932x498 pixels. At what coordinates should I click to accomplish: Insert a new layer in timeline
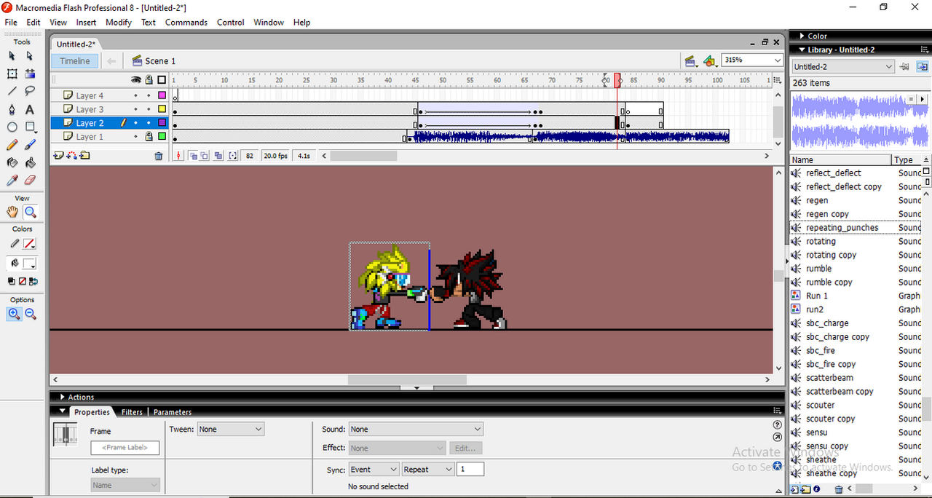pos(59,155)
